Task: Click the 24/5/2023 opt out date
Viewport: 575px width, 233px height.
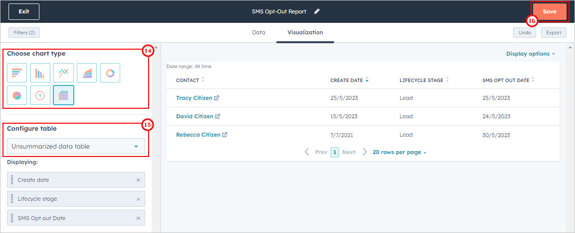Action: (497, 116)
